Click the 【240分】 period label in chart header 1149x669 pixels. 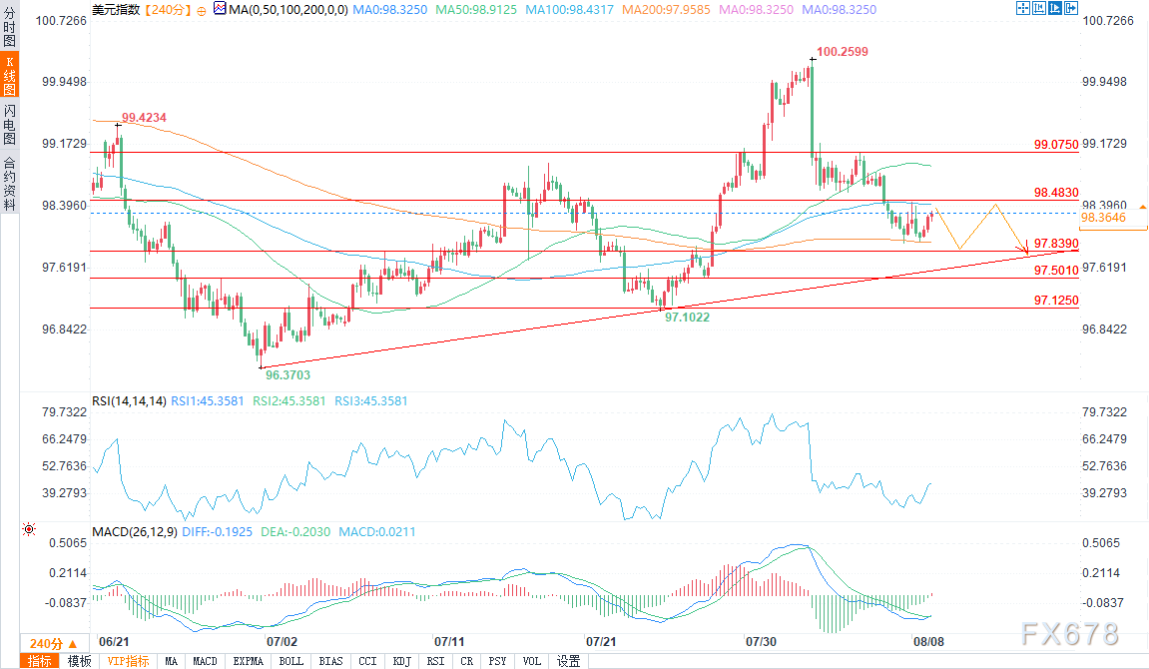click(x=163, y=9)
